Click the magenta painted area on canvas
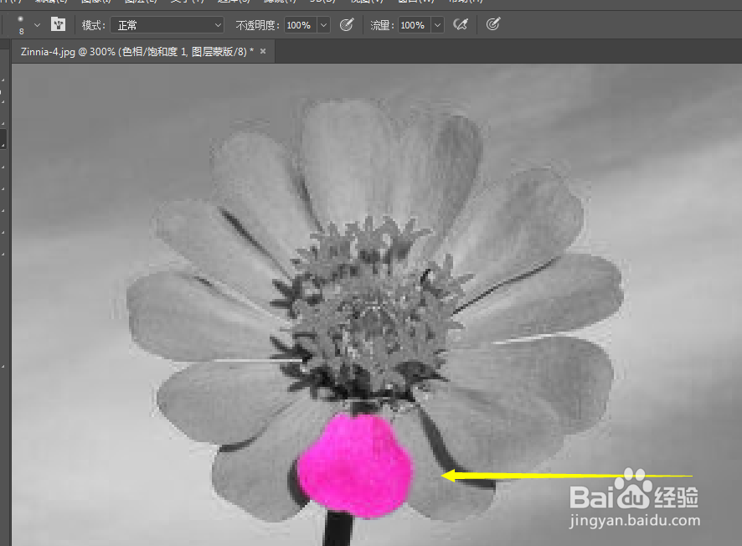742x546 pixels. tap(355, 465)
